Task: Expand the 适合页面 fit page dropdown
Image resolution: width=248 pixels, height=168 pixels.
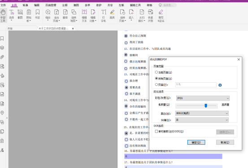Action: click(x=59, y=21)
